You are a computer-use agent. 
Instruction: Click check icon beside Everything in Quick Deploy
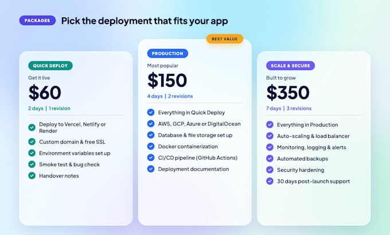point(151,112)
